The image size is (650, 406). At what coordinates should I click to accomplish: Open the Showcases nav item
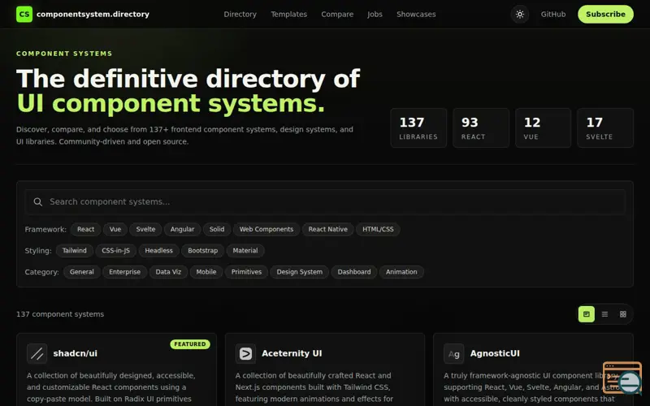[x=416, y=14]
